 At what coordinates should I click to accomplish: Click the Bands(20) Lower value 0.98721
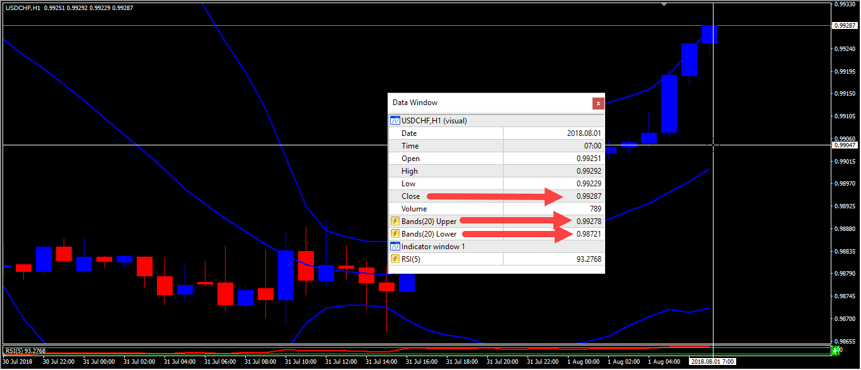coord(589,234)
